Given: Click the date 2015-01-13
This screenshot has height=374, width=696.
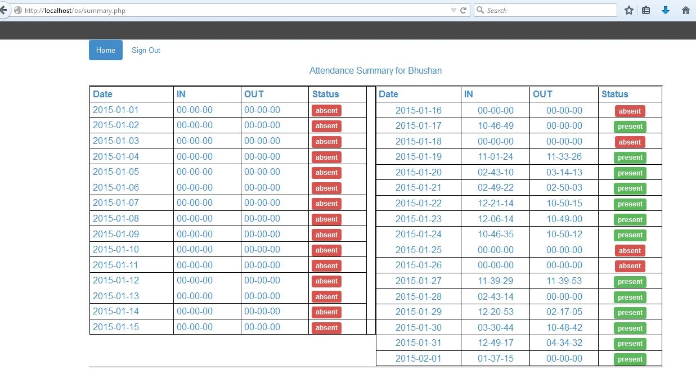Looking at the screenshot, I should click(x=116, y=296).
